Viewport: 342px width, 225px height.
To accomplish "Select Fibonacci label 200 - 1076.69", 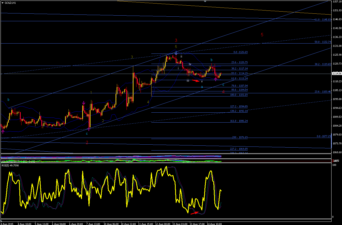I will (240, 137).
